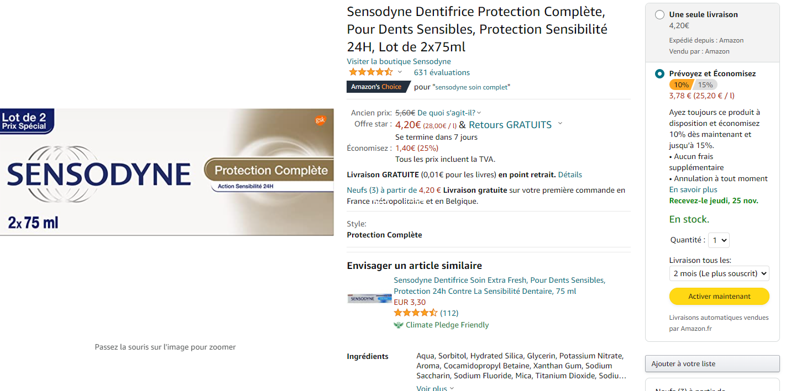This screenshot has height=391, width=796.
Task: Click the main Sensodyne product image
Action: click(167, 172)
